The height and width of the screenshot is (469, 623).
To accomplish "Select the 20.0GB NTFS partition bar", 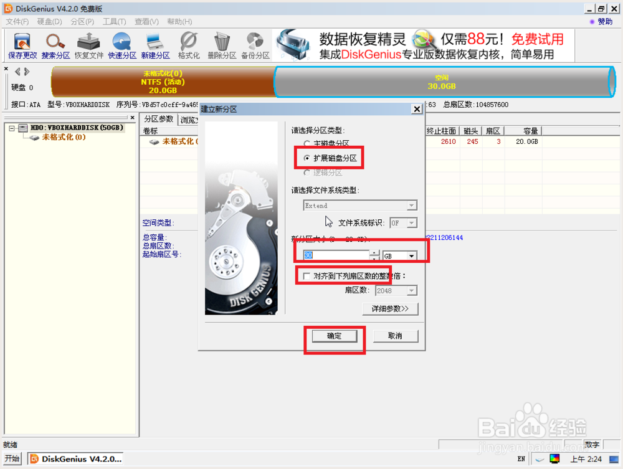I will click(x=163, y=82).
